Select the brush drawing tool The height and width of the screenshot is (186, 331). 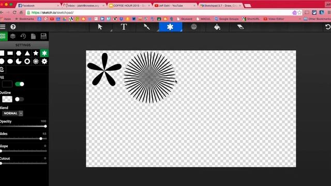tap(147, 27)
